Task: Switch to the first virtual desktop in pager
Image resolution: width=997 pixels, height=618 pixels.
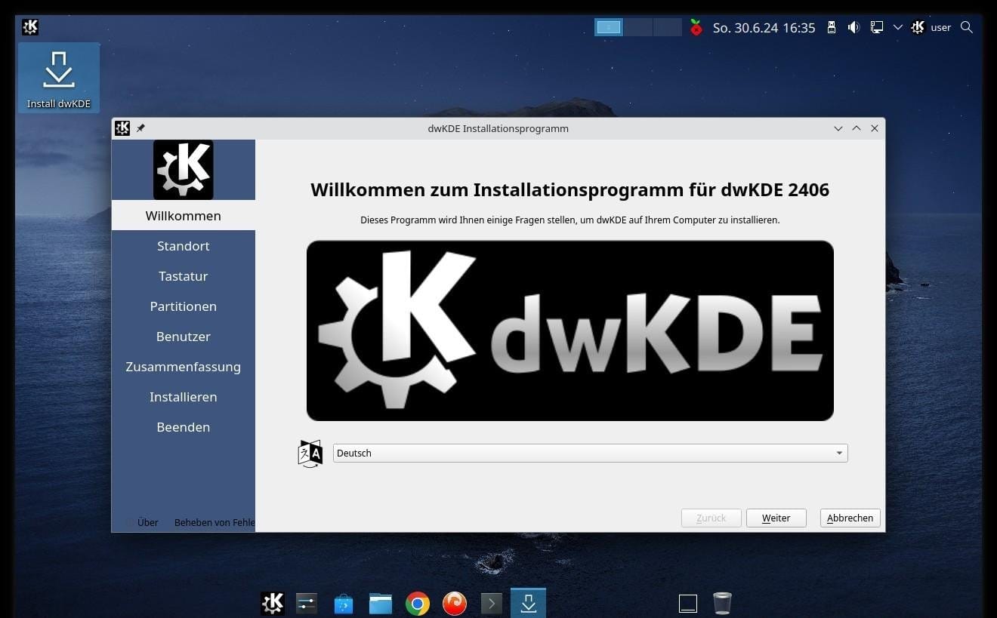Action: 609,27
